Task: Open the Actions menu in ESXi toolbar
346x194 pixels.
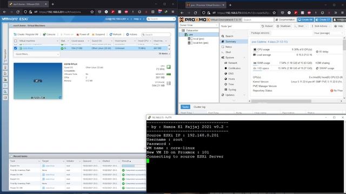Action: [x=131, y=34]
